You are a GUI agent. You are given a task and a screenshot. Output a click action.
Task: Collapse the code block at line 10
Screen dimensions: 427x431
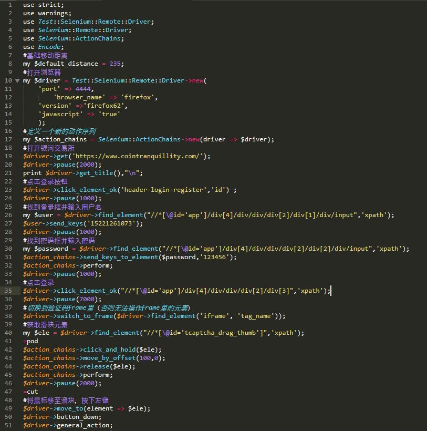pos(17,80)
